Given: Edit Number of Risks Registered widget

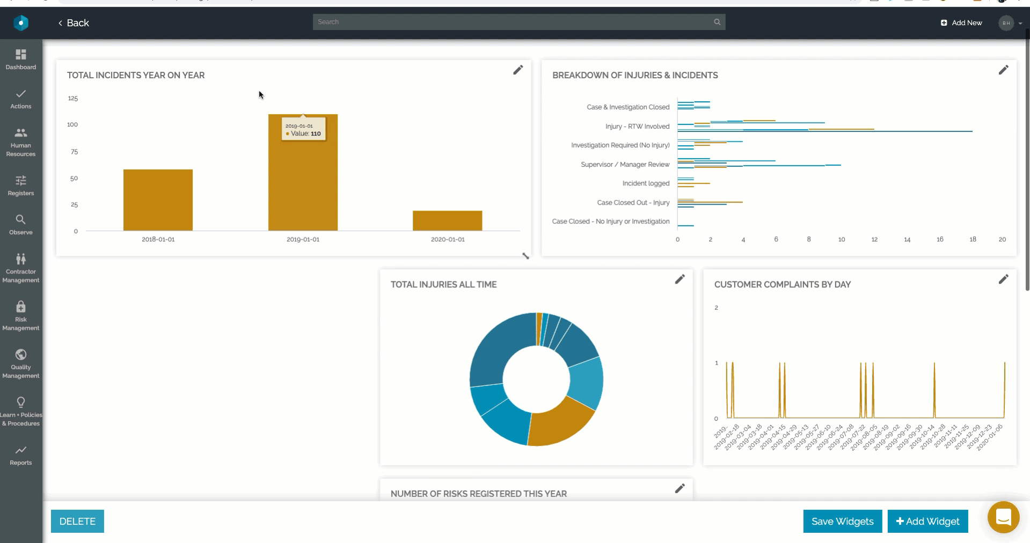Looking at the screenshot, I should tap(680, 488).
